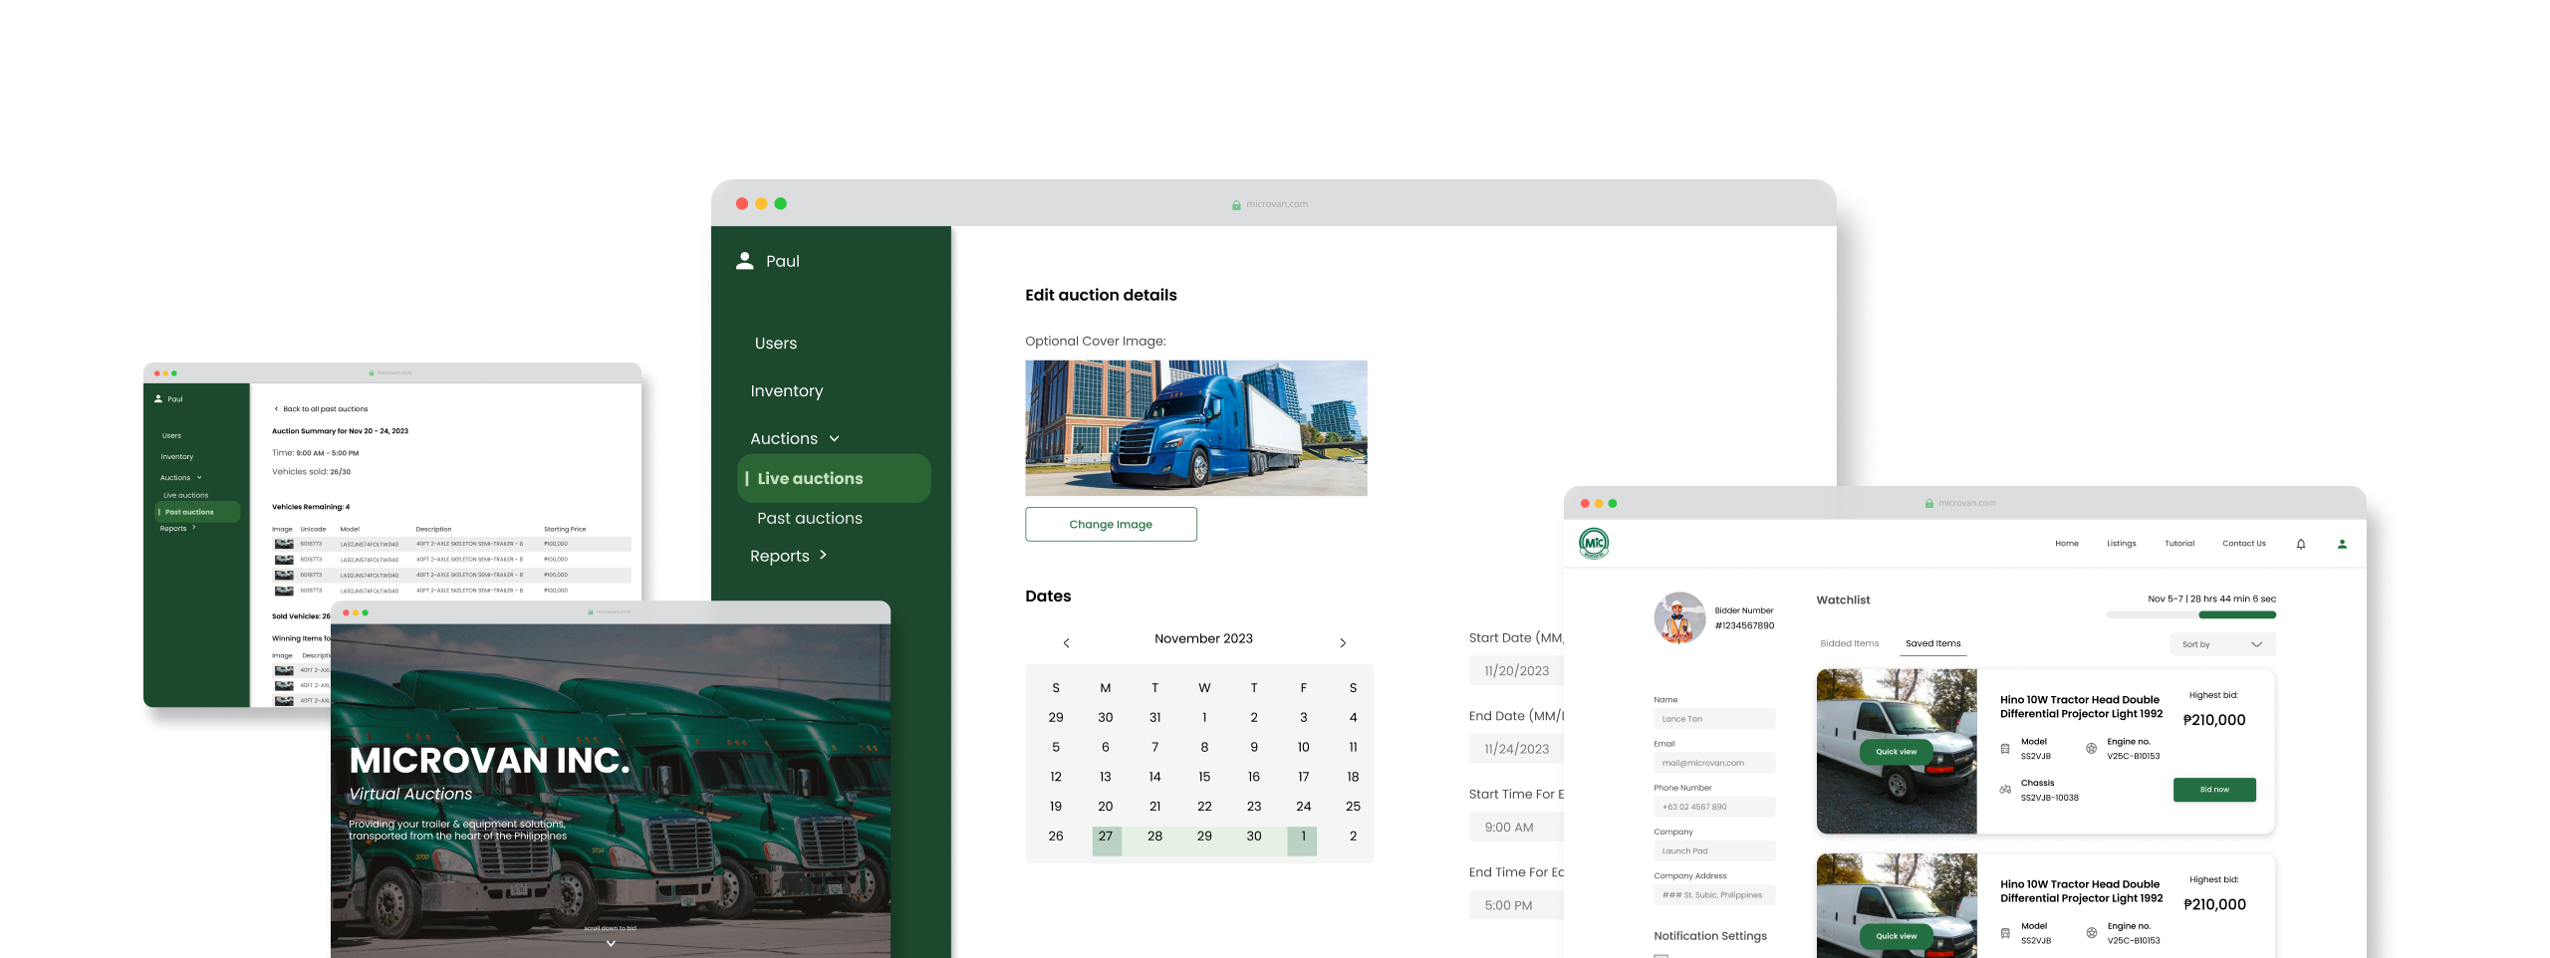Image resolution: width=2550 pixels, height=958 pixels.
Task: Switch to the Saved Items tab
Action: click(1933, 643)
